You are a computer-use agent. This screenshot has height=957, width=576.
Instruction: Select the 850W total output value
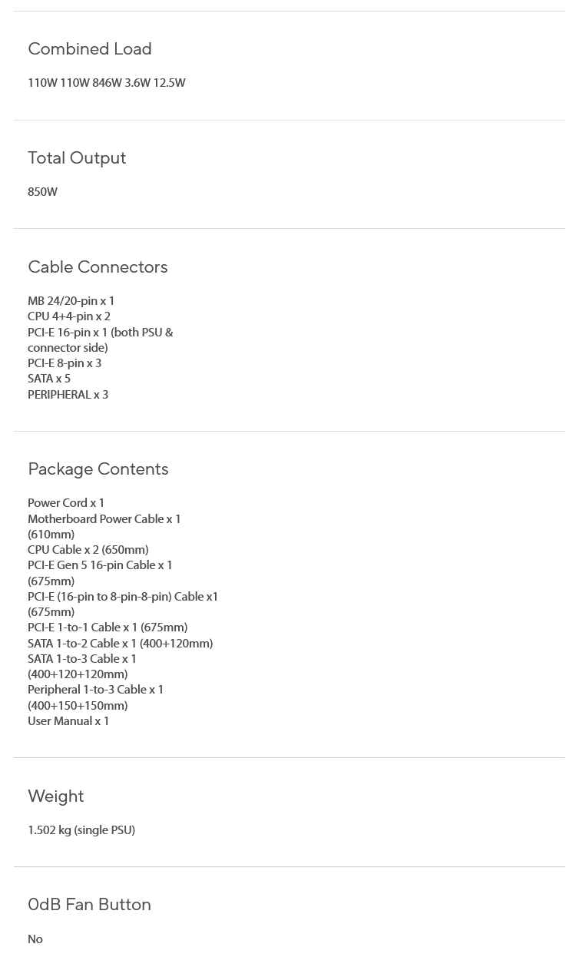tap(43, 192)
